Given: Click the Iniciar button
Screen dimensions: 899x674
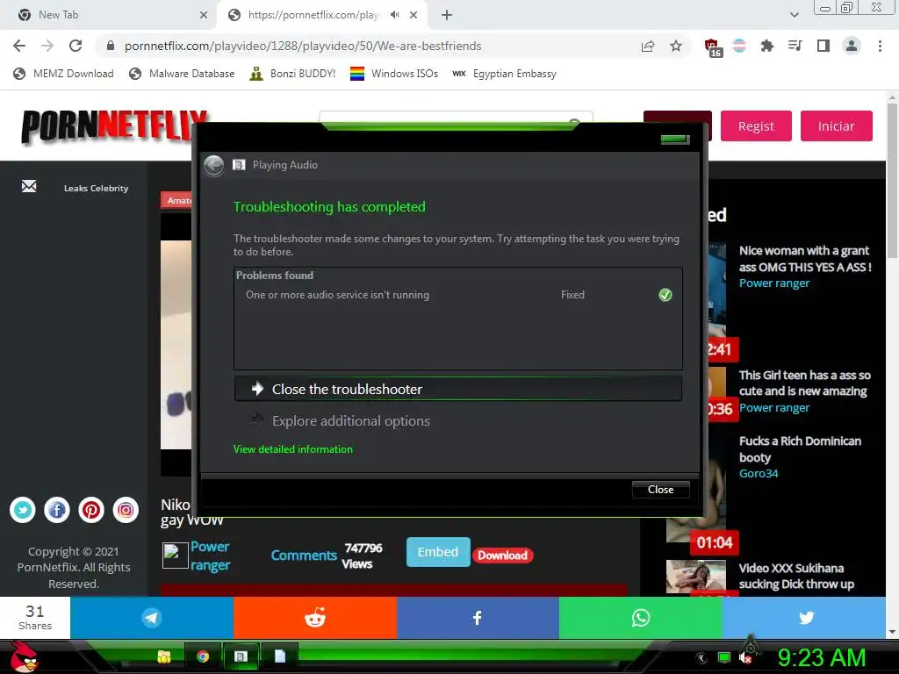Looking at the screenshot, I should click(836, 126).
